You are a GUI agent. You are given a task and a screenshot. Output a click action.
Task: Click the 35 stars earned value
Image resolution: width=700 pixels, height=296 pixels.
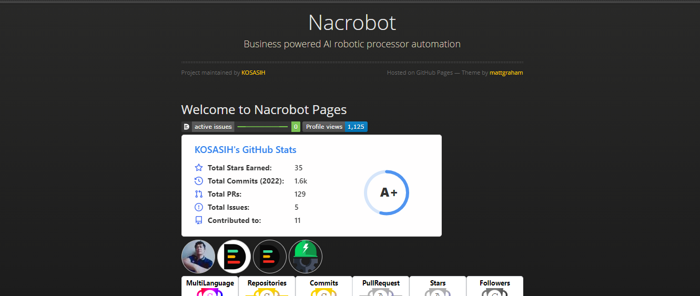tap(298, 168)
